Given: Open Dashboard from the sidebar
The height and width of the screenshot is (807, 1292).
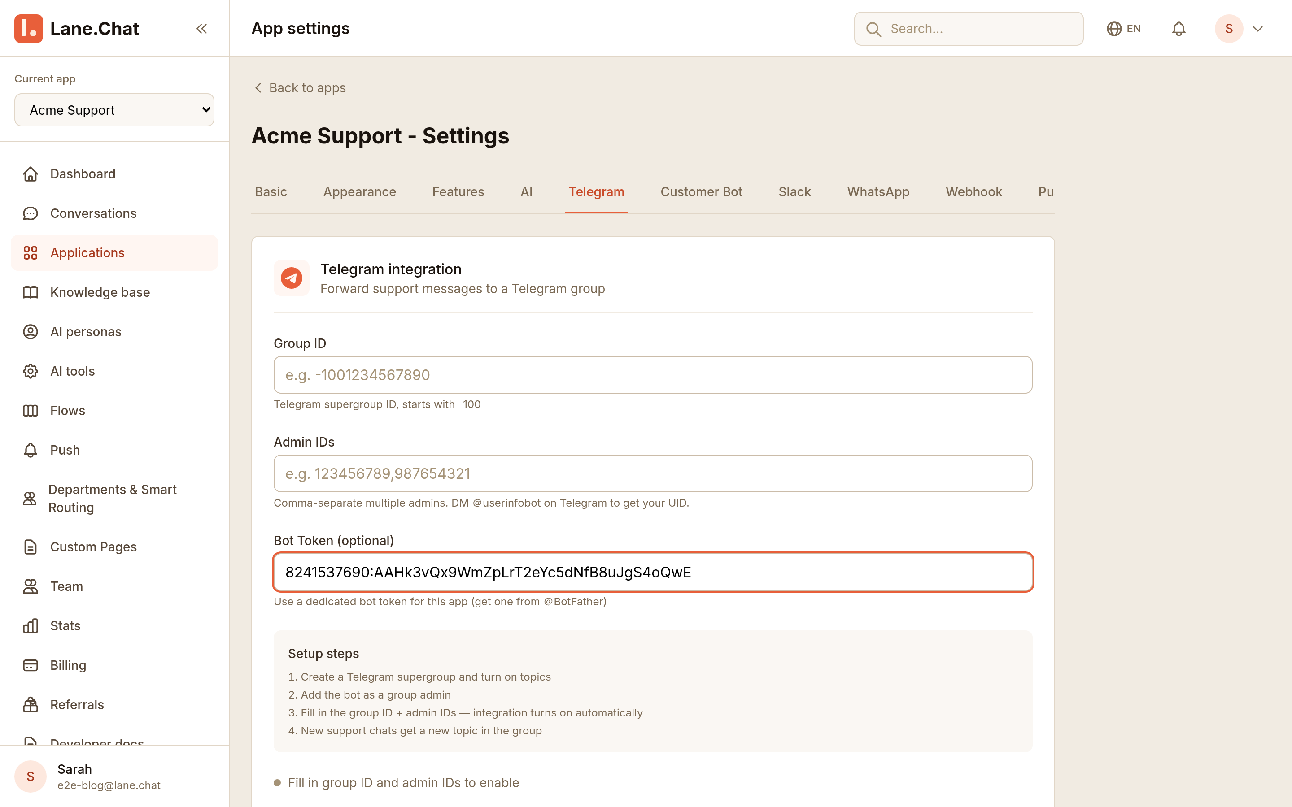Looking at the screenshot, I should coord(114,174).
